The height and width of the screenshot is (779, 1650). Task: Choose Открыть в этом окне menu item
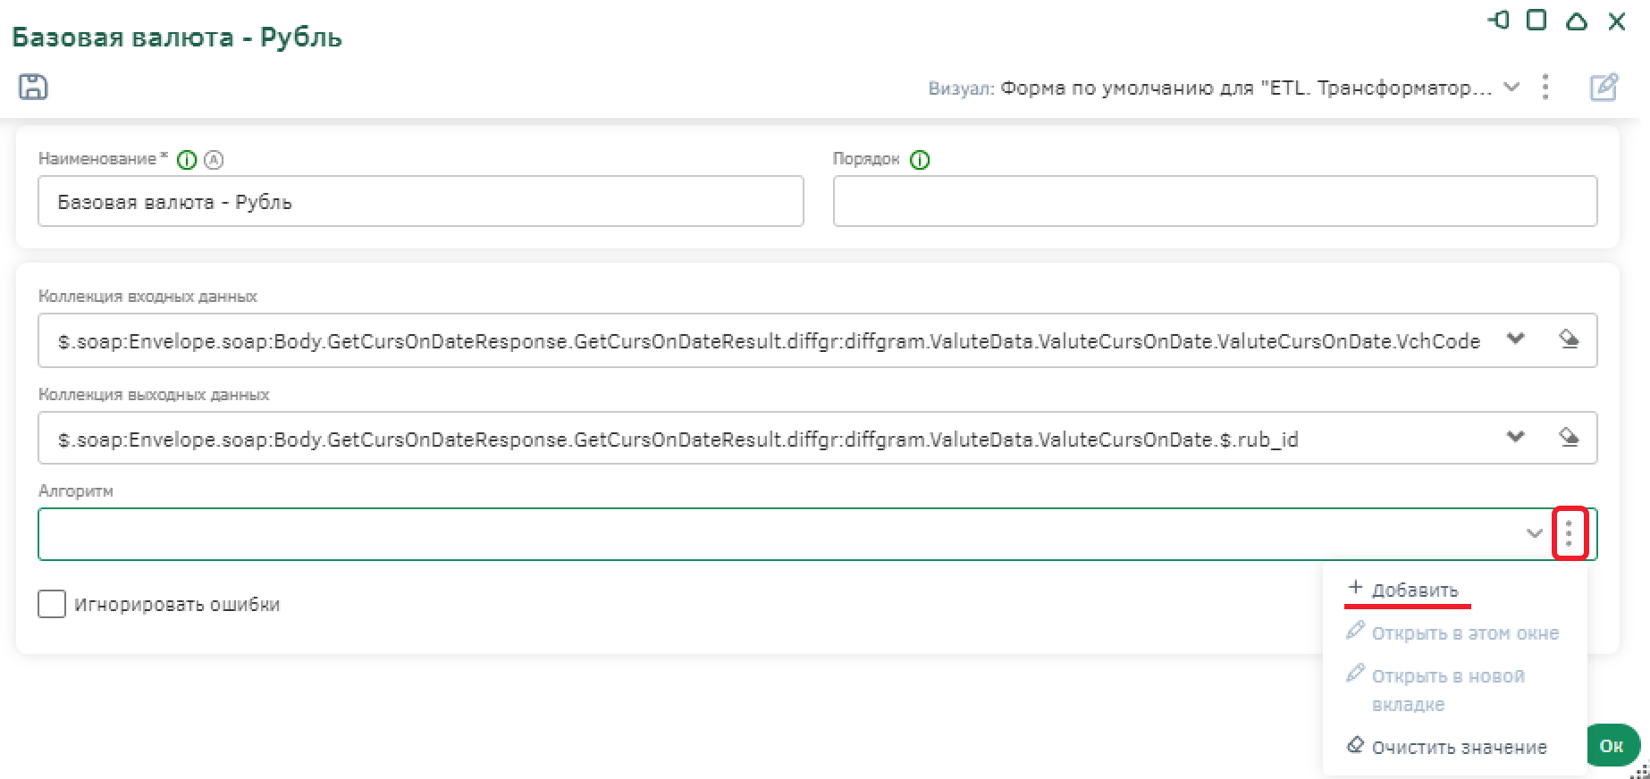coord(1453,632)
